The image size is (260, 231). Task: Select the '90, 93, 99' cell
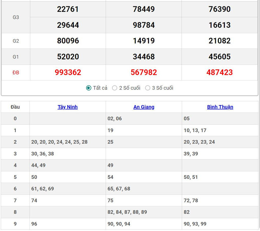pyautogui.click(x=195, y=224)
